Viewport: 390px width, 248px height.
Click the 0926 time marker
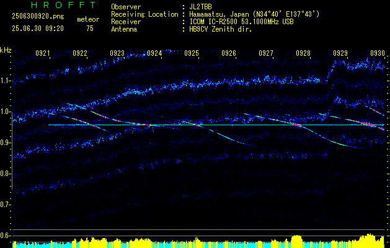229,53
